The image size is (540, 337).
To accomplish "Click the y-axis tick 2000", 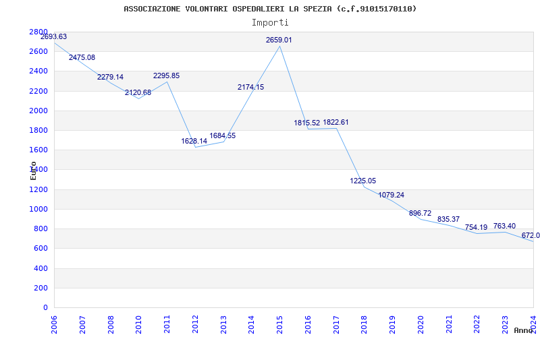I will tap(38, 111).
